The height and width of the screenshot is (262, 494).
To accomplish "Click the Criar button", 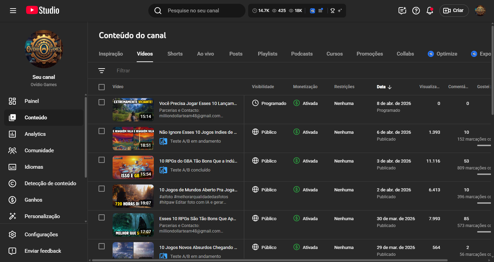I will click(453, 11).
